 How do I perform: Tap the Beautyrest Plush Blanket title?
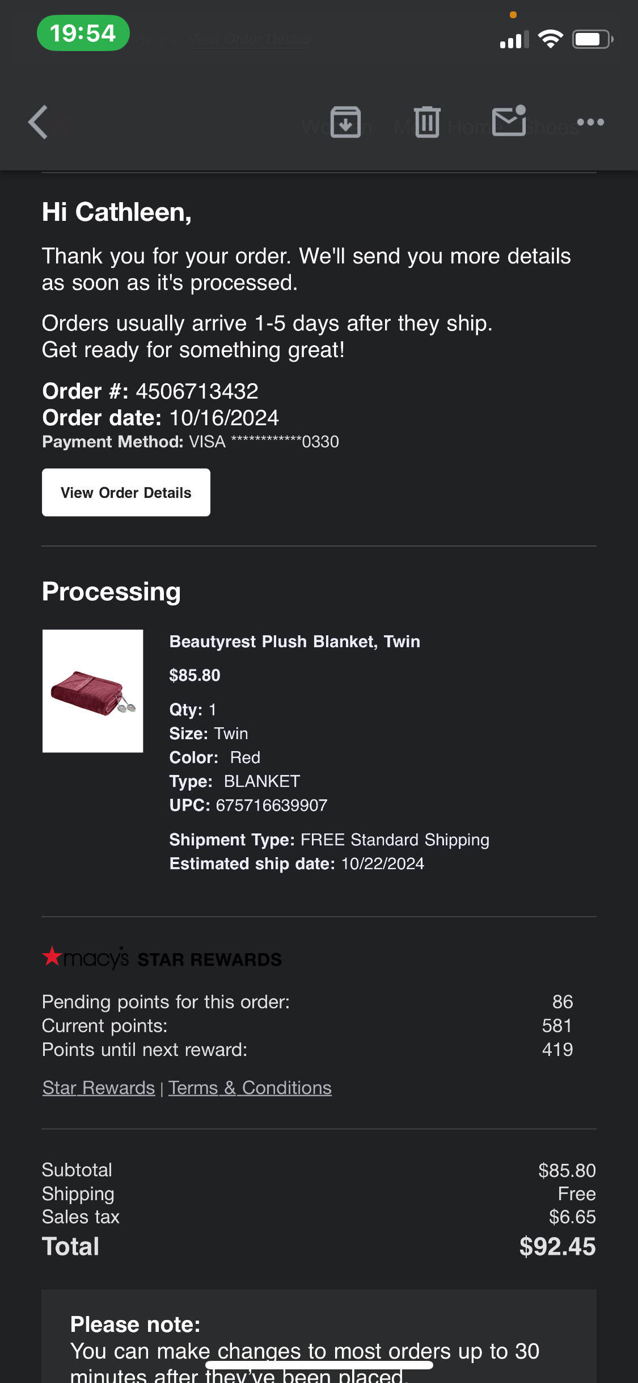[295, 642]
